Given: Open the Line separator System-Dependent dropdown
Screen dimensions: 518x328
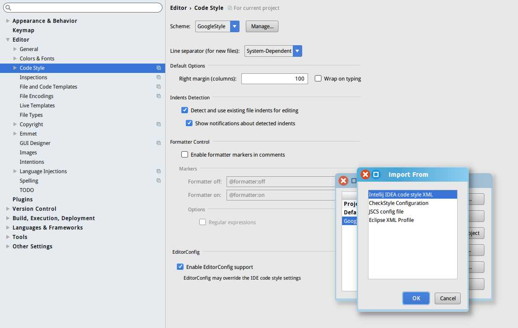Looking at the screenshot, I should [297, 51].
